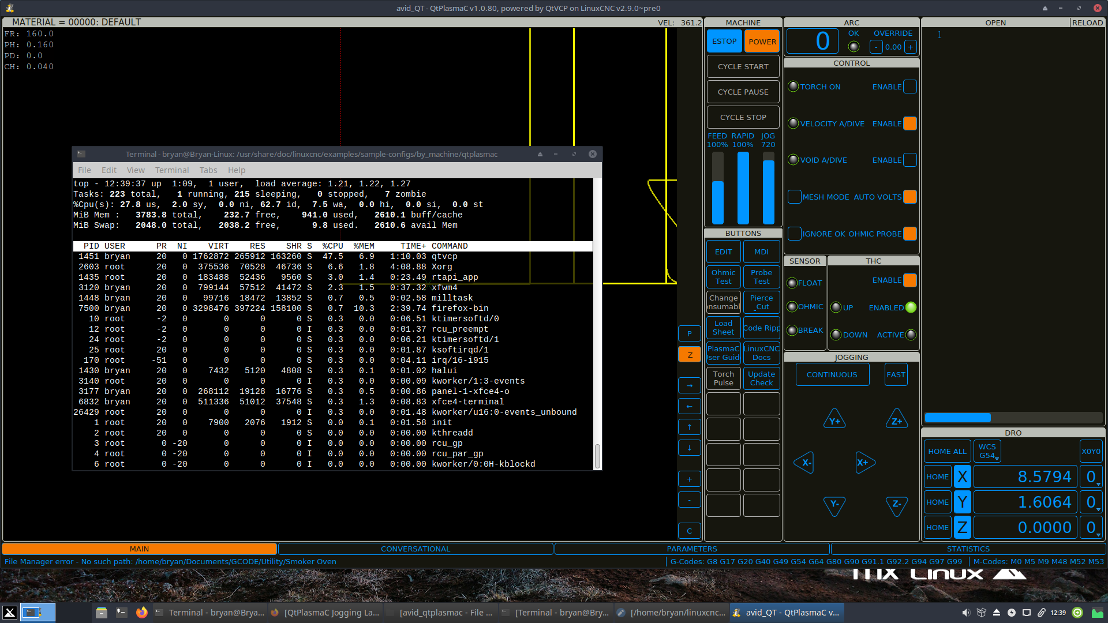
Task: Toggle Torch On Enable checkbox
Action: coord(909,87)
